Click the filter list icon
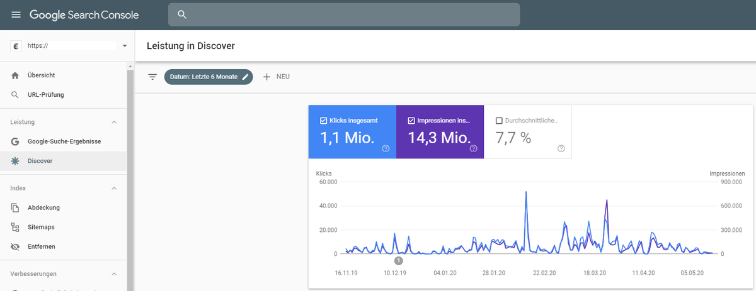 [152, 77]
